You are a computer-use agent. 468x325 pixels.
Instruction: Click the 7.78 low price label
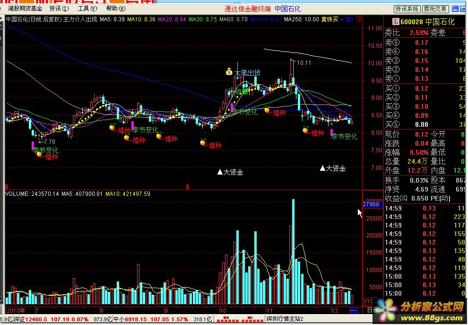[x=50, y=141]
